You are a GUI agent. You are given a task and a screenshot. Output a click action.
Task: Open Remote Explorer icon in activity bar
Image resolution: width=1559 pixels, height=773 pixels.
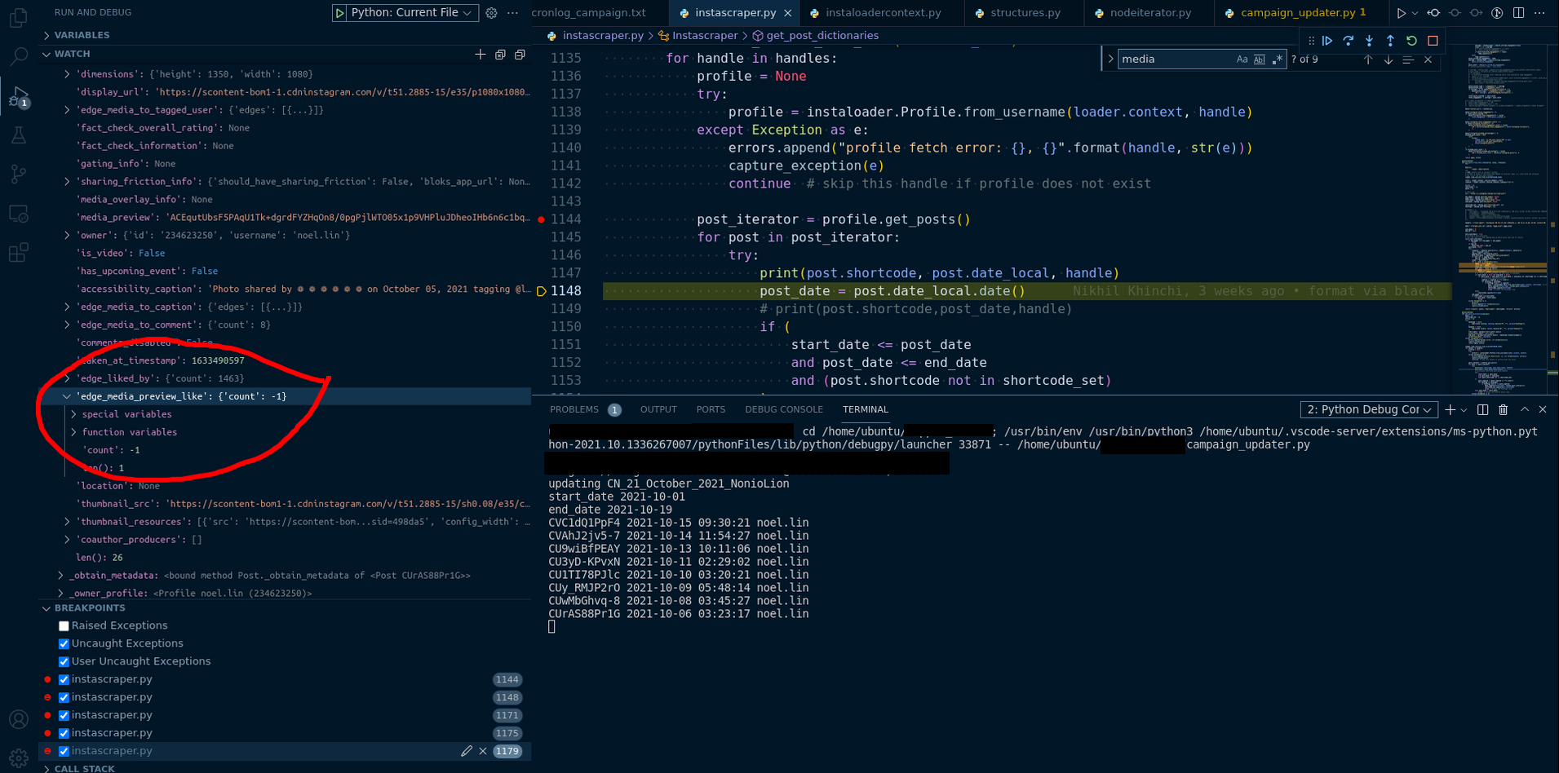click(18, 214)
